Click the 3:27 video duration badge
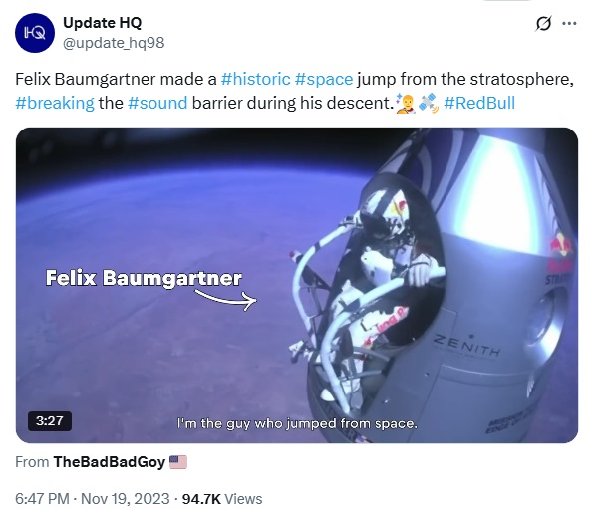Screen dimensions: 595x522 click(49, 421)
